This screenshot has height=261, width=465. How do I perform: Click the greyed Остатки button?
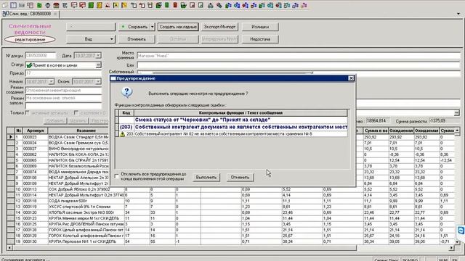click(x=178, y=39)
